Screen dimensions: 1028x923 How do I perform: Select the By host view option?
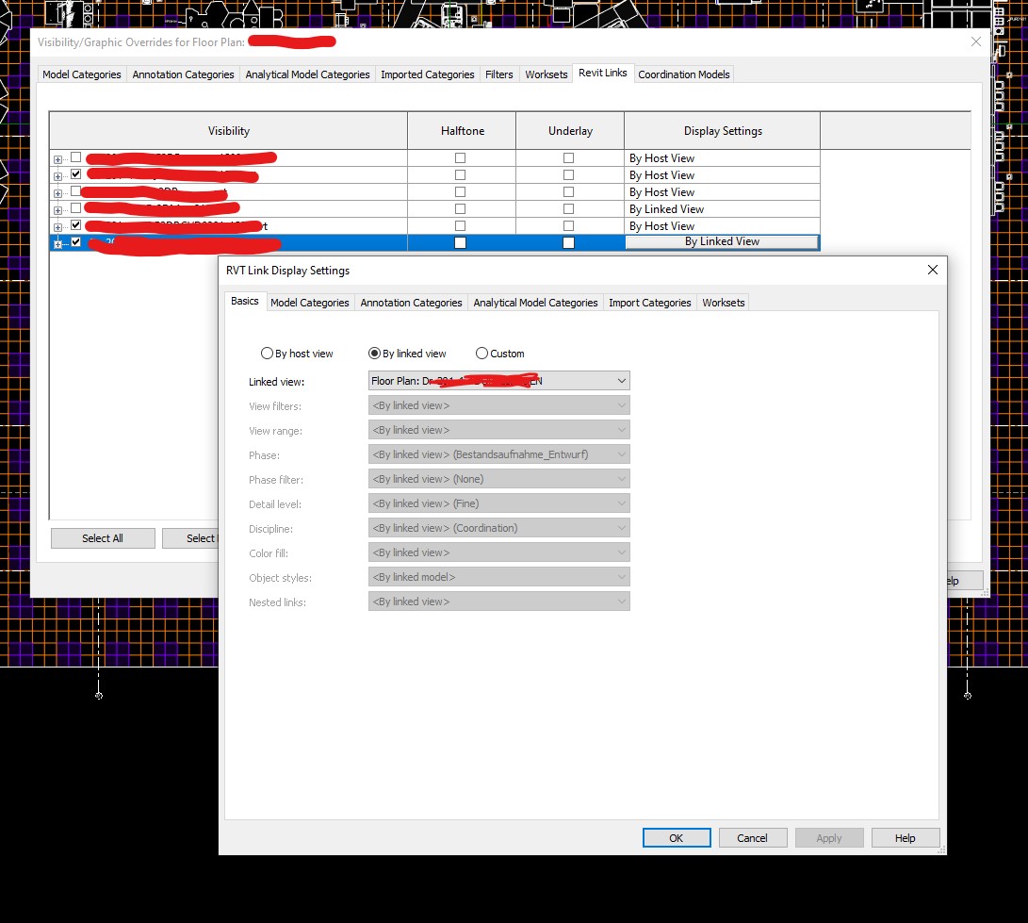[x=267, y=353]
